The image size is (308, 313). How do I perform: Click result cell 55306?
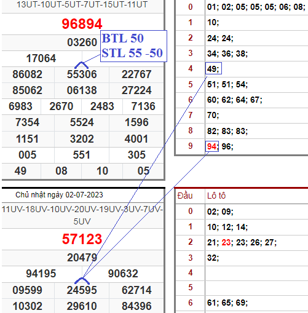coord(82,74)
